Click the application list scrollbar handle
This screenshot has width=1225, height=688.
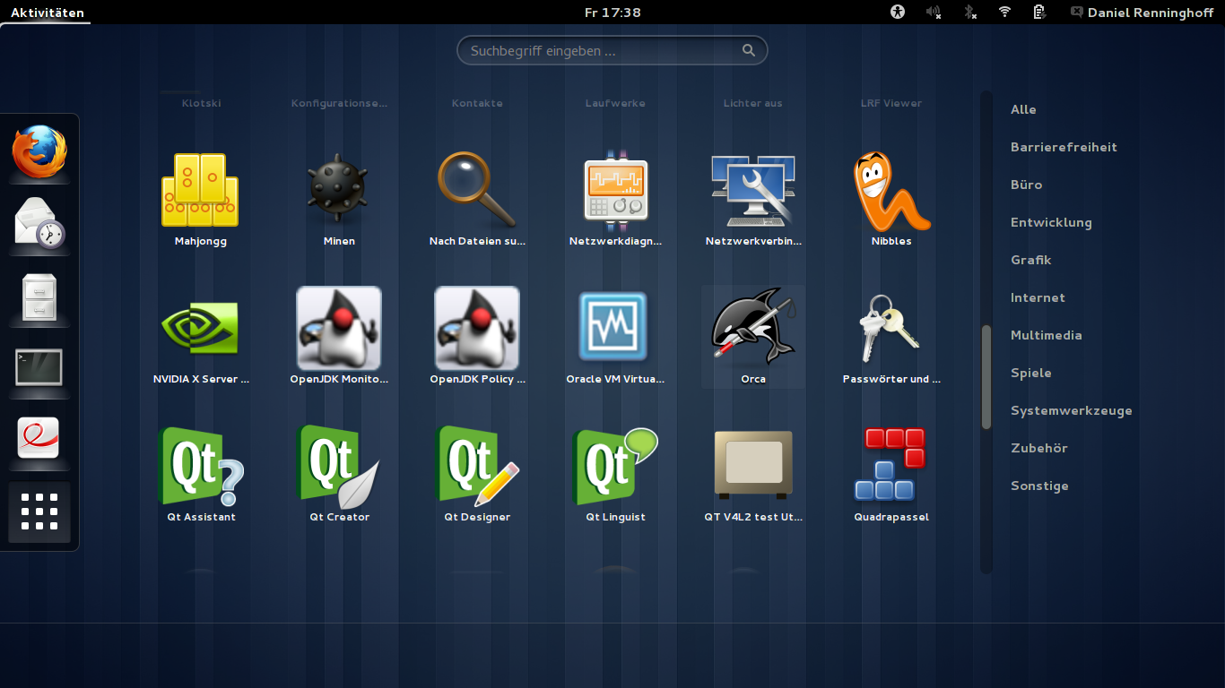click(x=986, y=376)
